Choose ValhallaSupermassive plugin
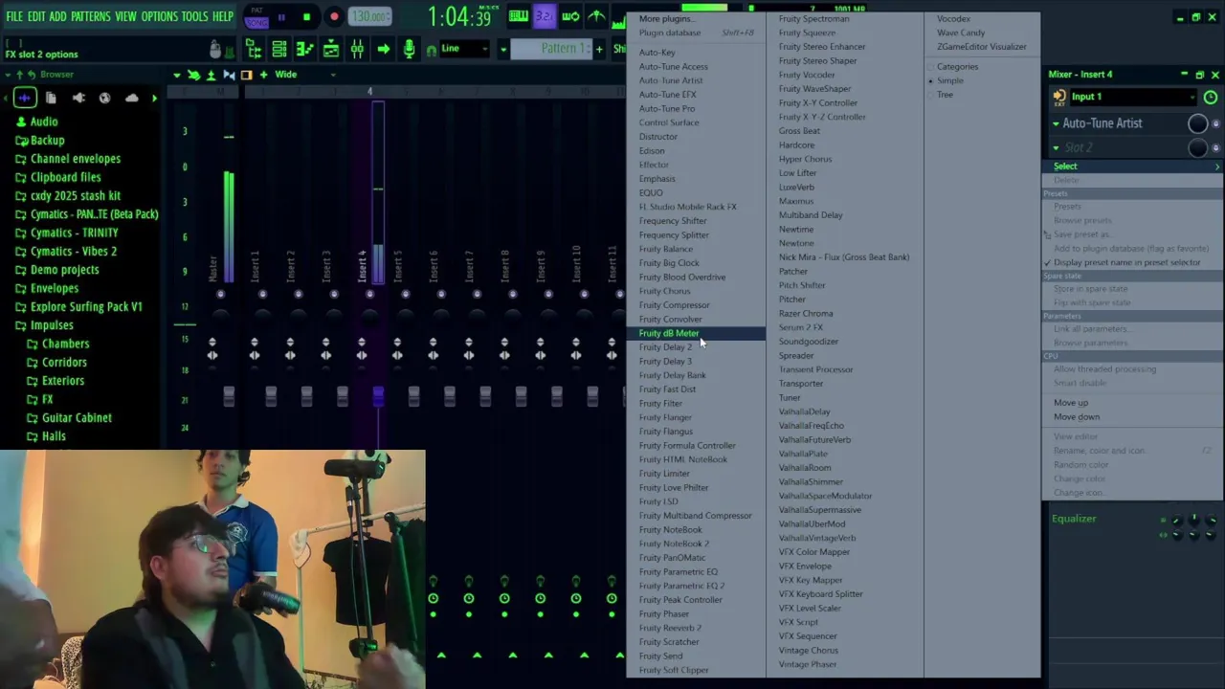This screenshot has height=689, width=1225. [x=819, y=510]
